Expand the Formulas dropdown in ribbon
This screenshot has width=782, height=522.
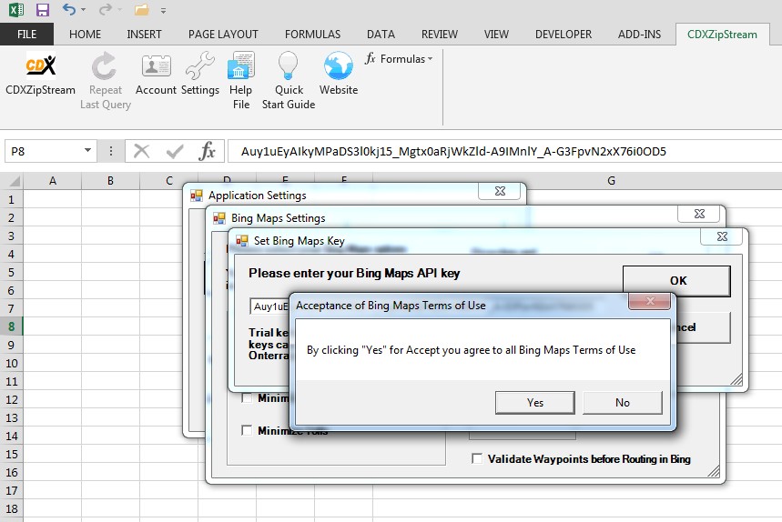pyautogui.click(x=399, y=59)
